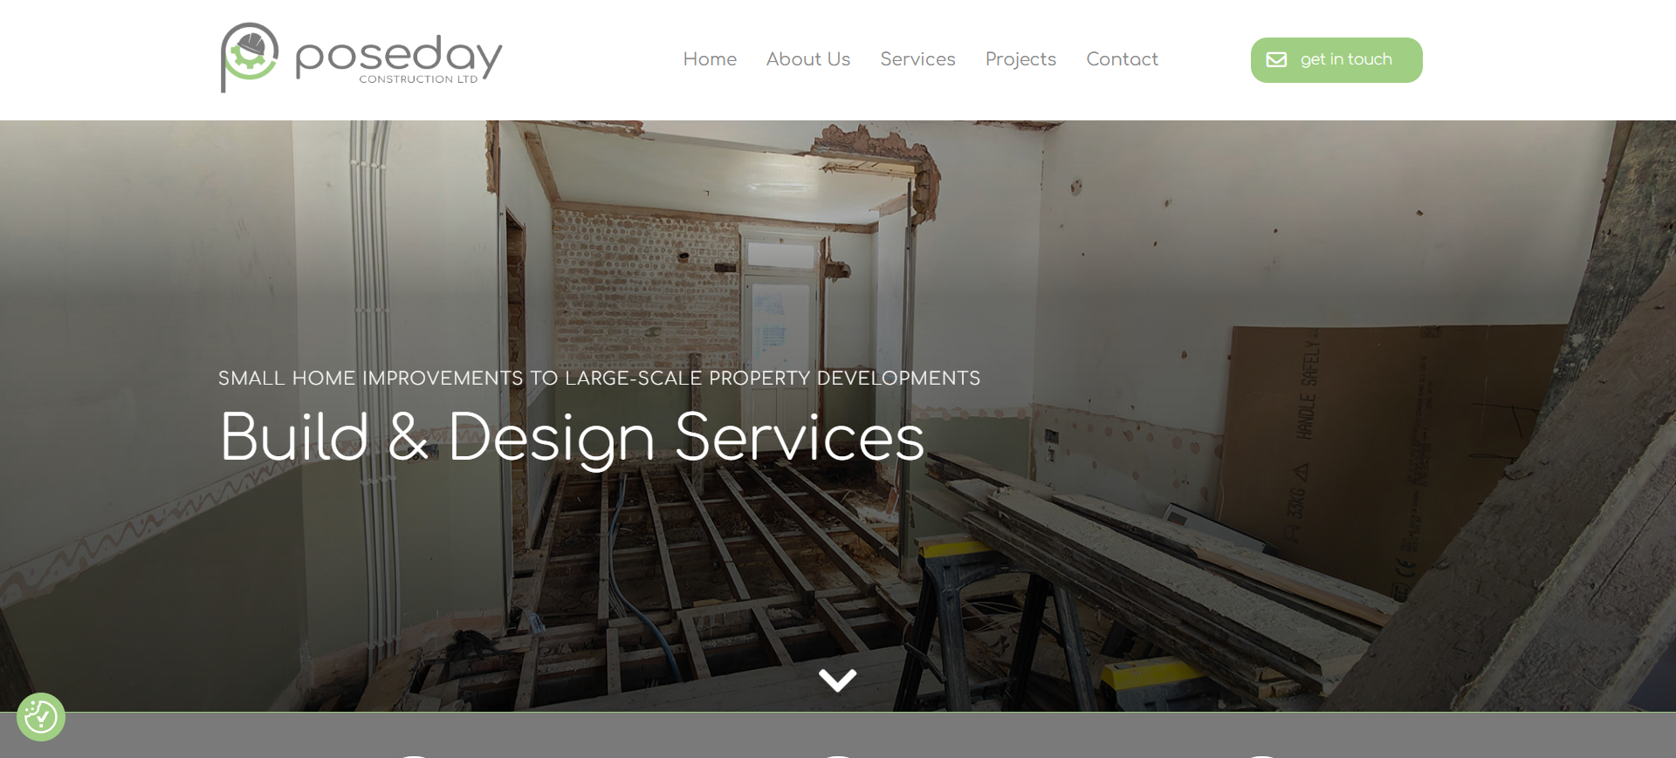Image resolution: width=1676 pixels, height=758 pixels.
Task: Click the CONSTRUCTION LTD tagline
Action: coord(418,79)
